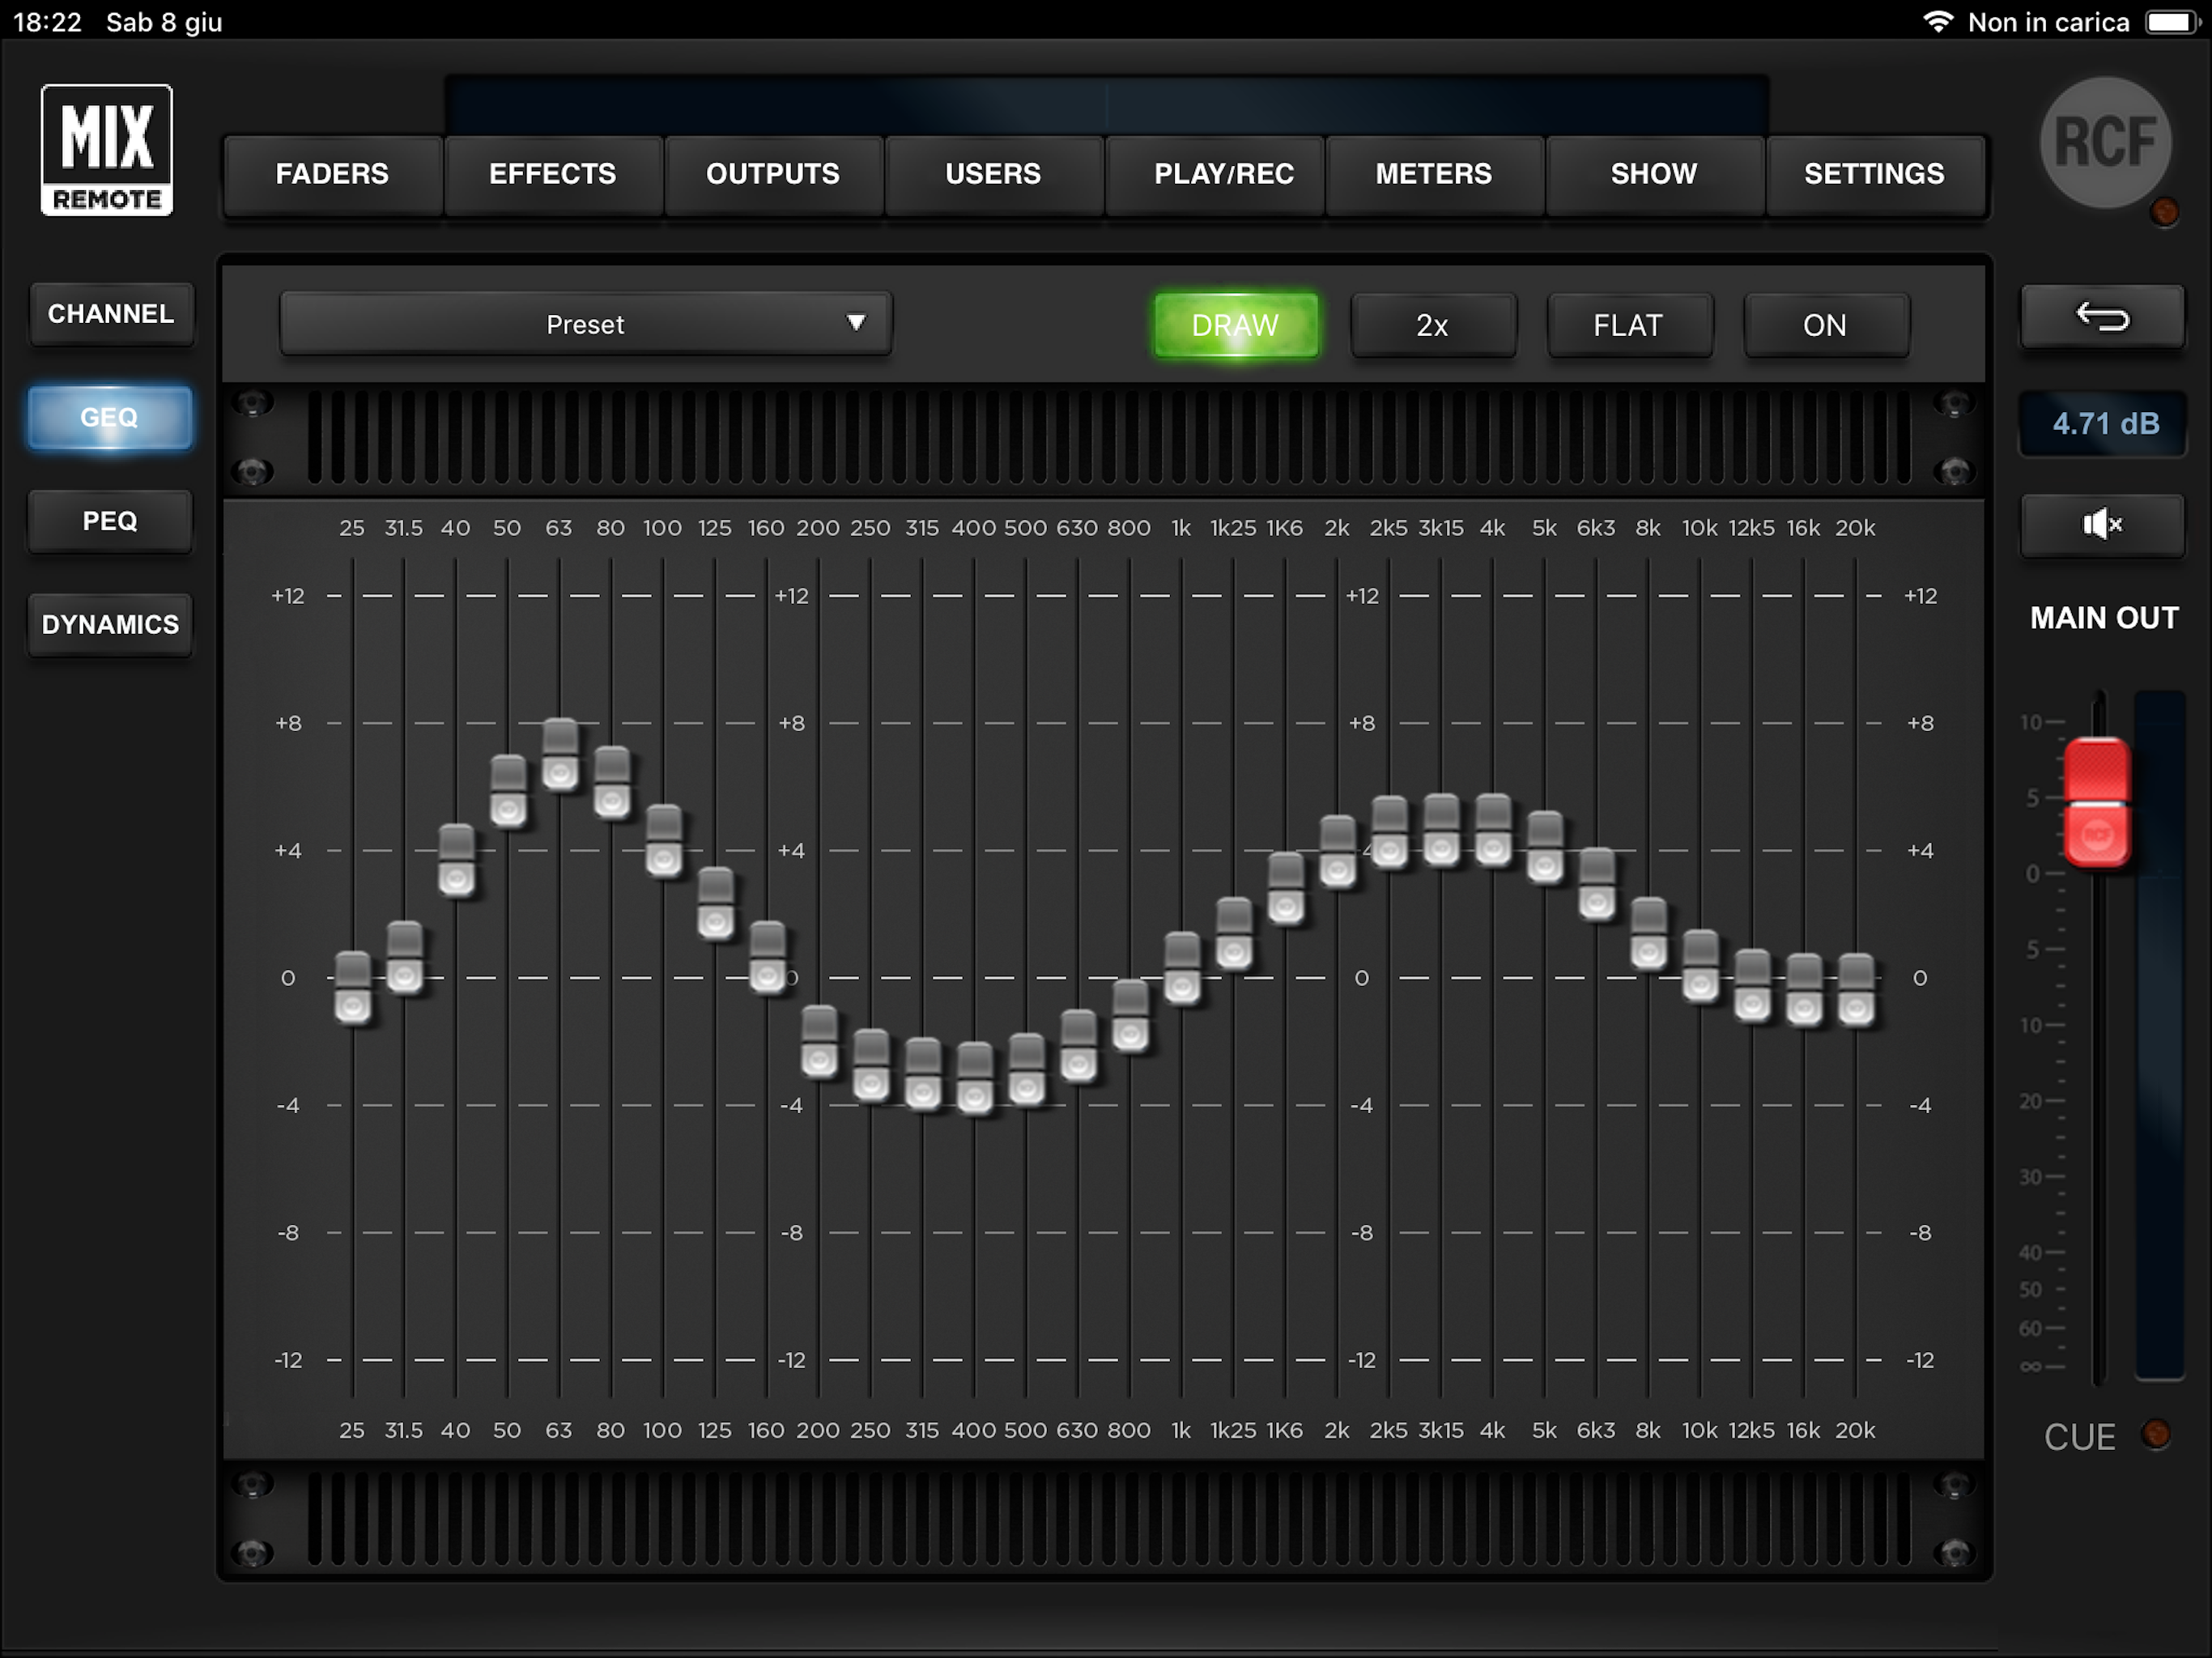This screenshot has width=2212, height=1658.
Task: Click the Preset dropdown arrow
Action: click(856, 322)
